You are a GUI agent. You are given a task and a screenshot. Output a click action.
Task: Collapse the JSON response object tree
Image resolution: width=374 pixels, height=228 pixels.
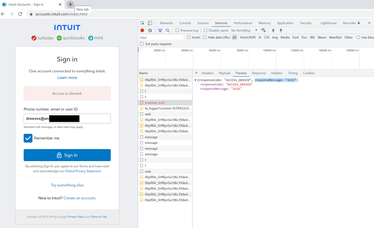[x=195, y=80]
